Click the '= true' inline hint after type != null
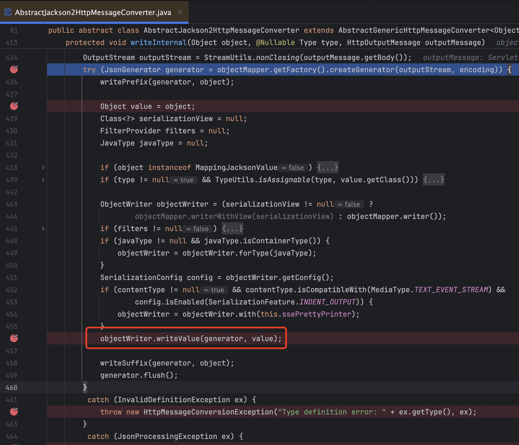Screen dimensions: 519x445 click(x=184, y=180)
